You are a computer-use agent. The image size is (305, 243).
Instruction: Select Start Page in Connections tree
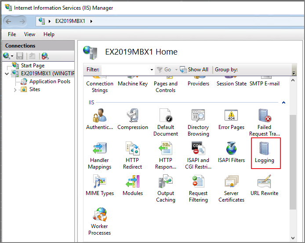pos(33,66)
